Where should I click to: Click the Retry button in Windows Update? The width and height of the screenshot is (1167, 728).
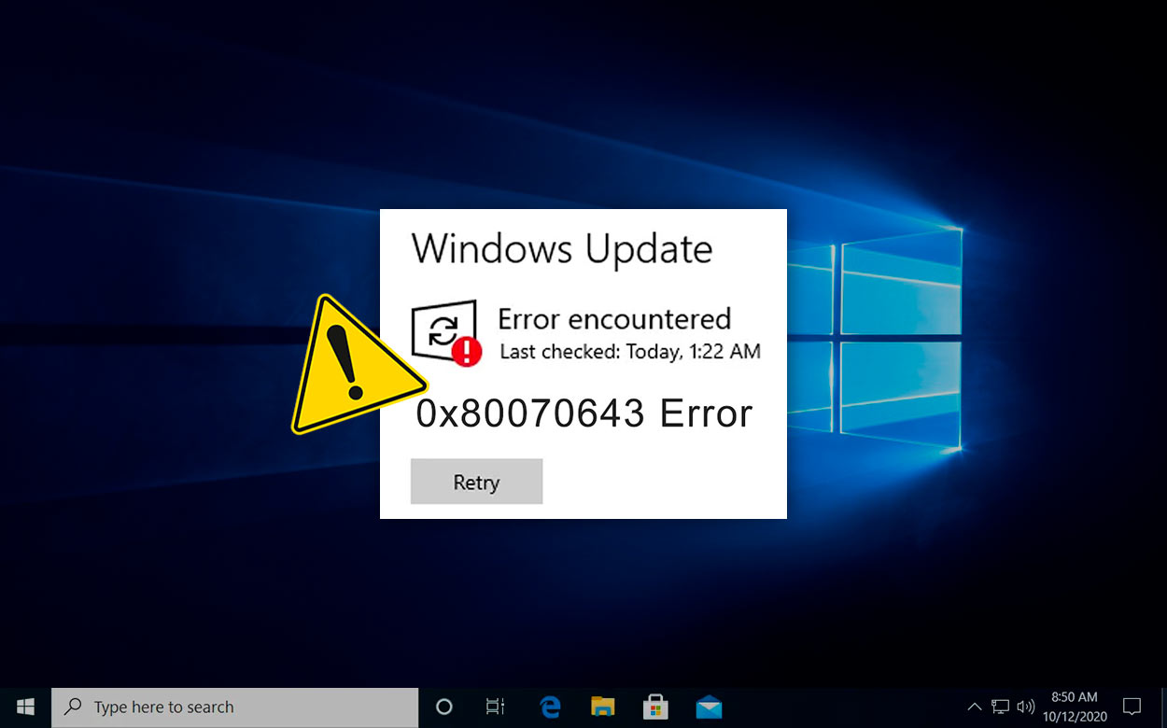476,482
